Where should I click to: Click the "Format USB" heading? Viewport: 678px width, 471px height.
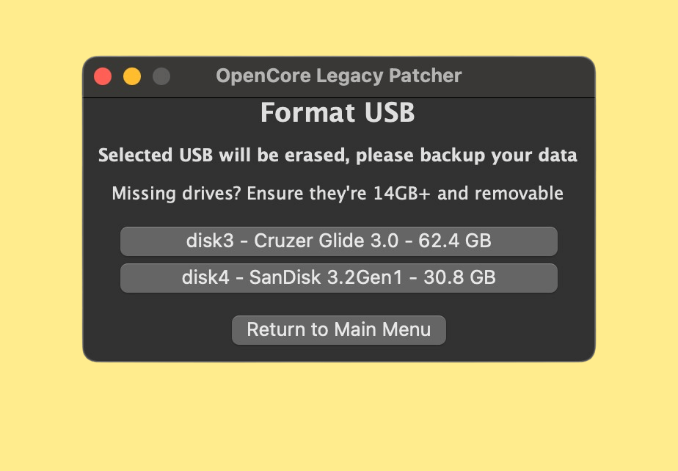coord(338,114)
